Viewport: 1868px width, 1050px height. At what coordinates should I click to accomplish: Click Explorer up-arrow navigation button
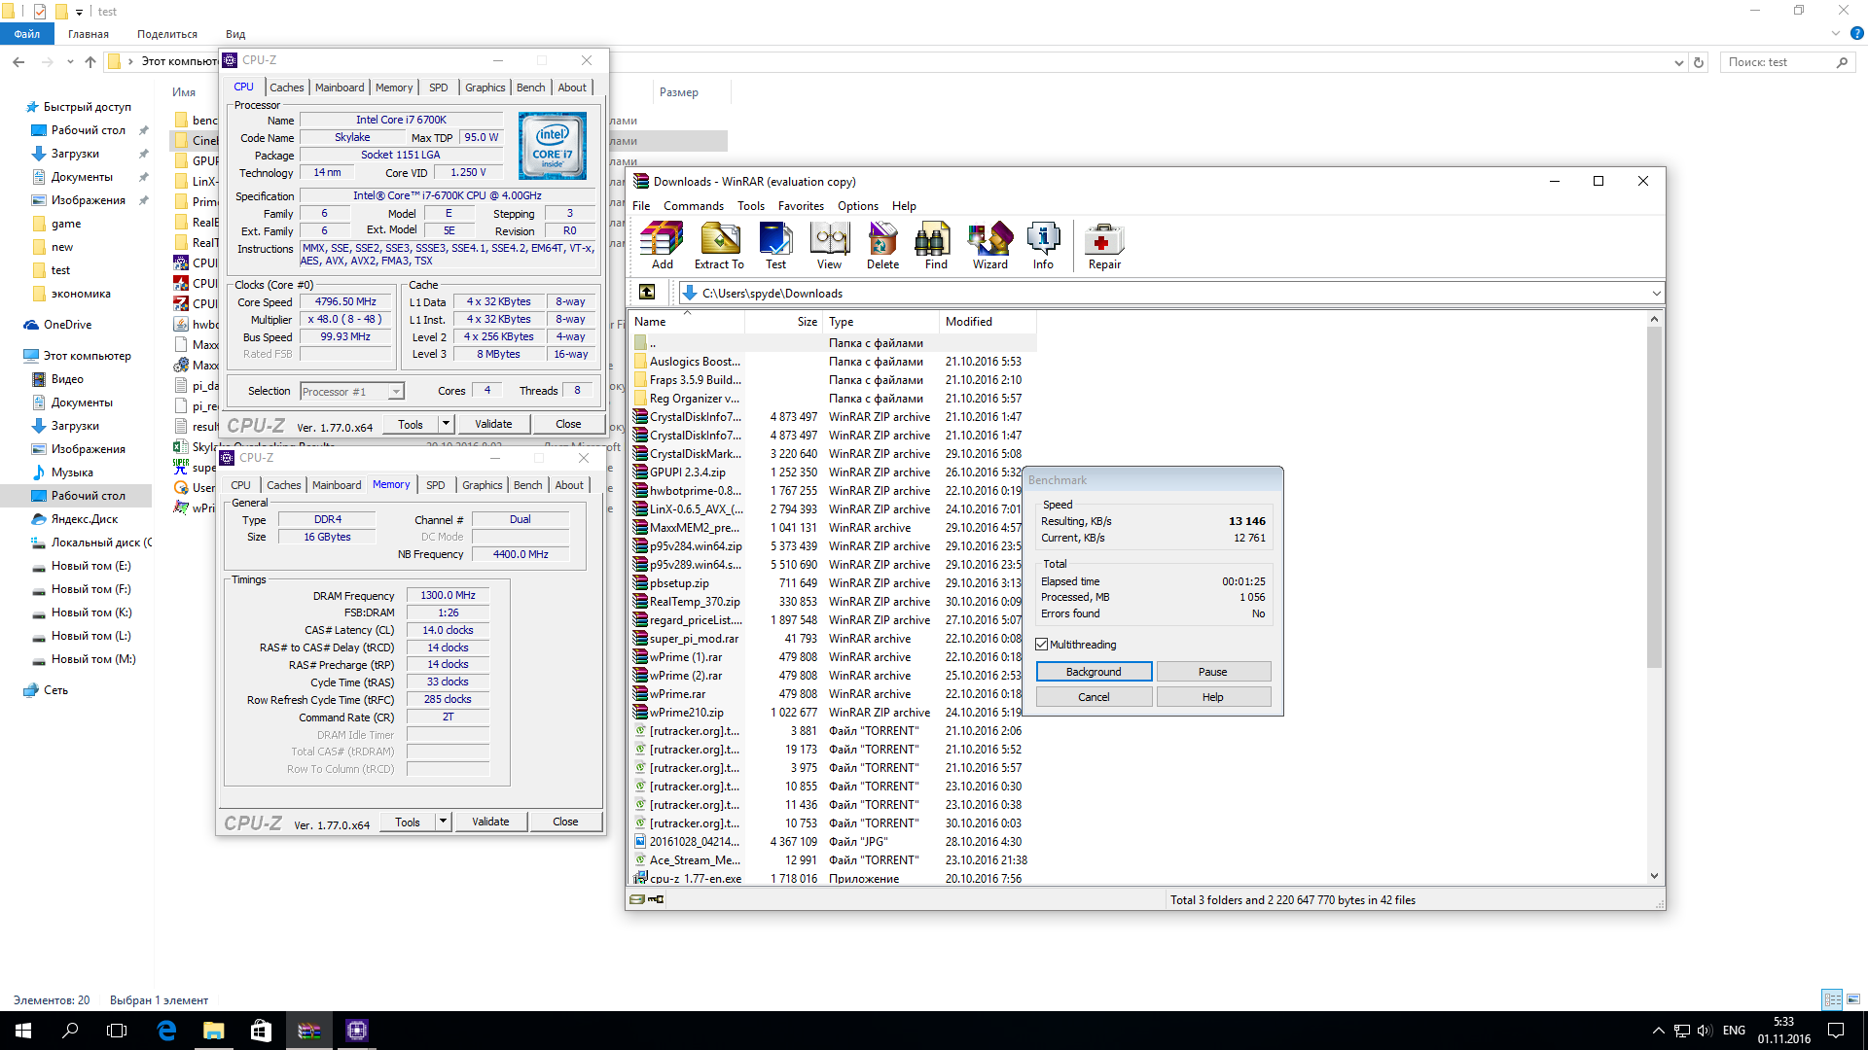click(90, 62)
